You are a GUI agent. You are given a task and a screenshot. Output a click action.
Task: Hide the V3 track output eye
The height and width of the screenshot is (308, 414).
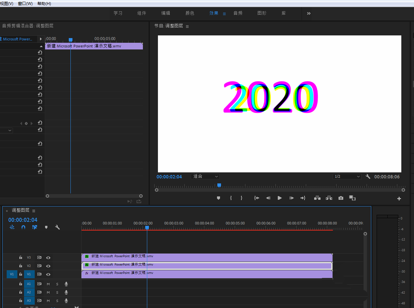[48, 258]
